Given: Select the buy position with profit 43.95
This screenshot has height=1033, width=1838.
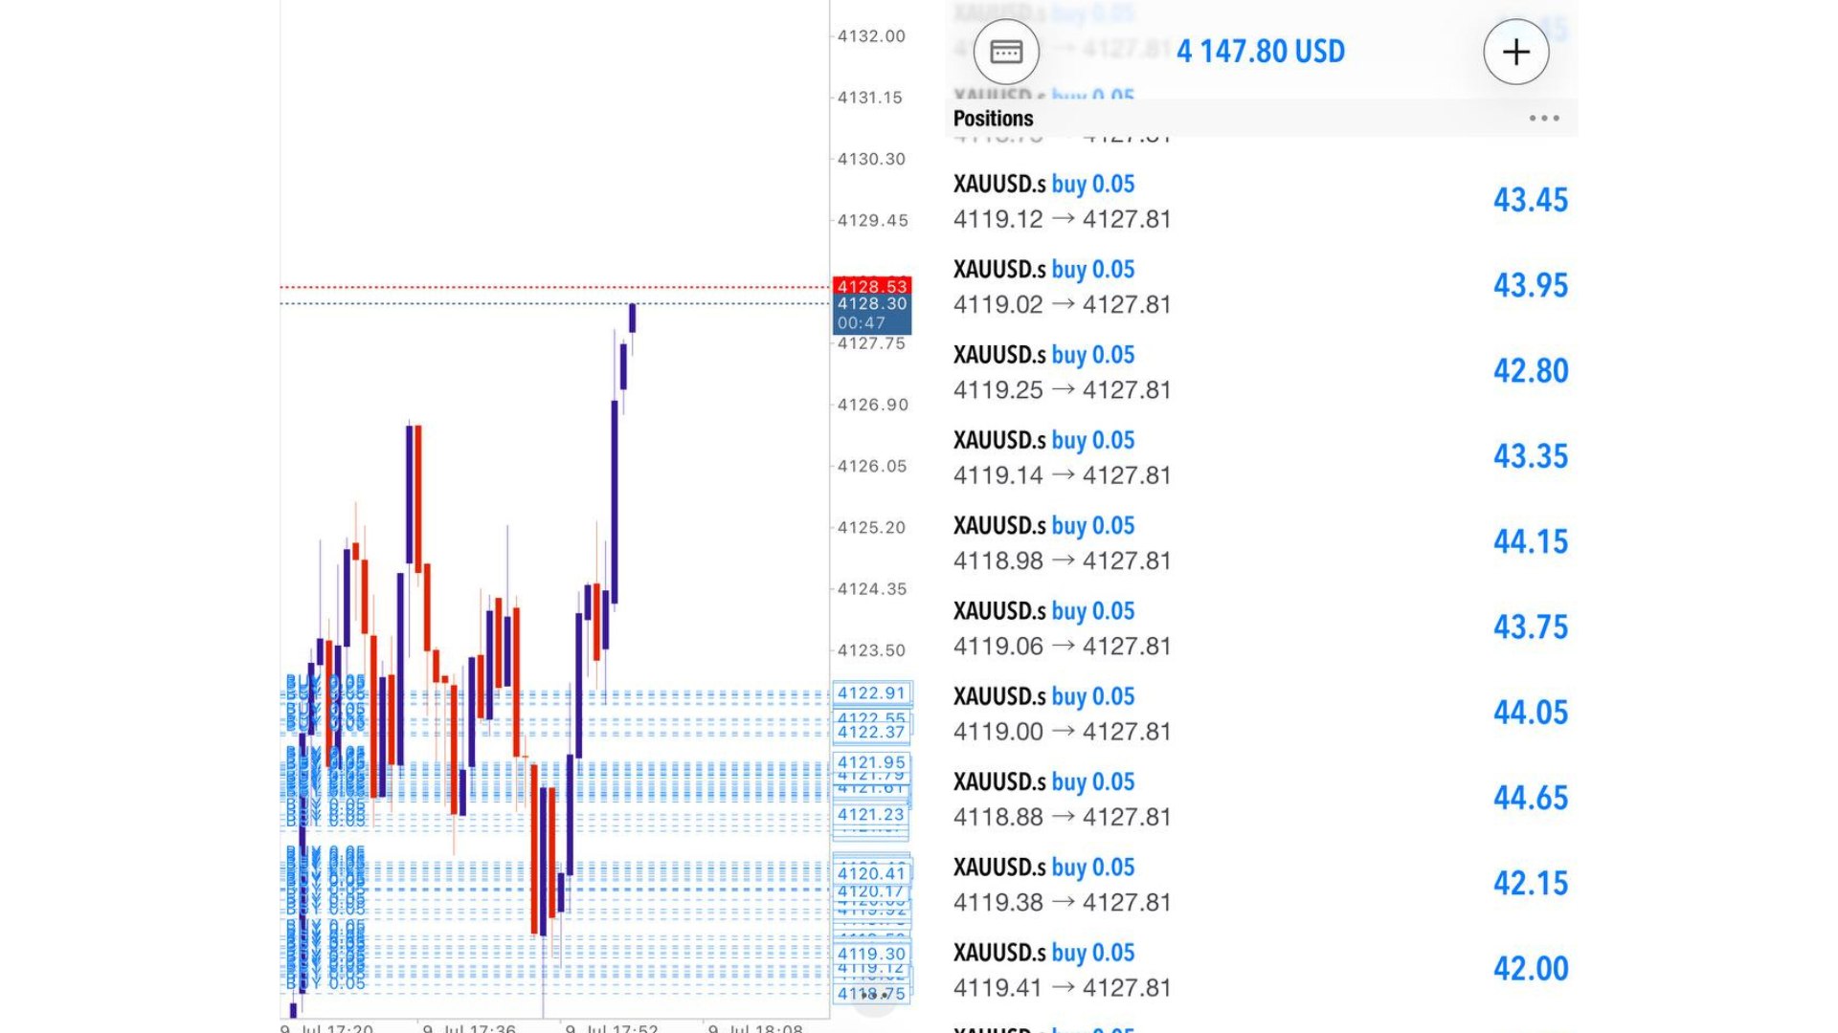Looking at the screenshot, I should tap(1261, 286).
